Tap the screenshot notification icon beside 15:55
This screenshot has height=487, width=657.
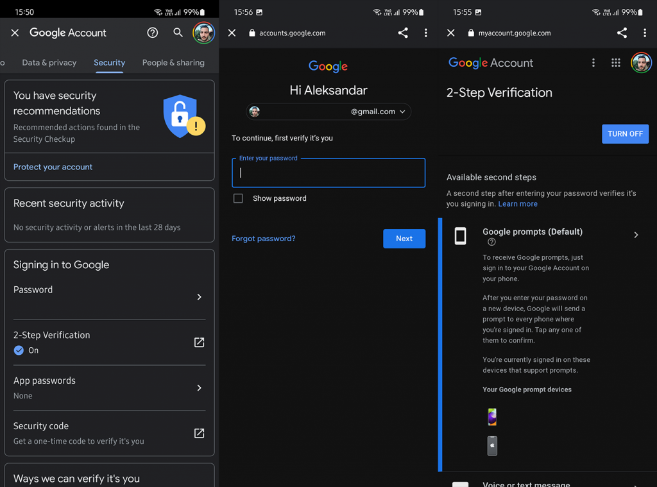(x=479, y=12)
